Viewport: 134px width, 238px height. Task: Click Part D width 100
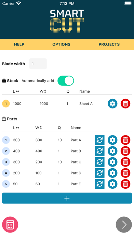[x=38, y=173]
